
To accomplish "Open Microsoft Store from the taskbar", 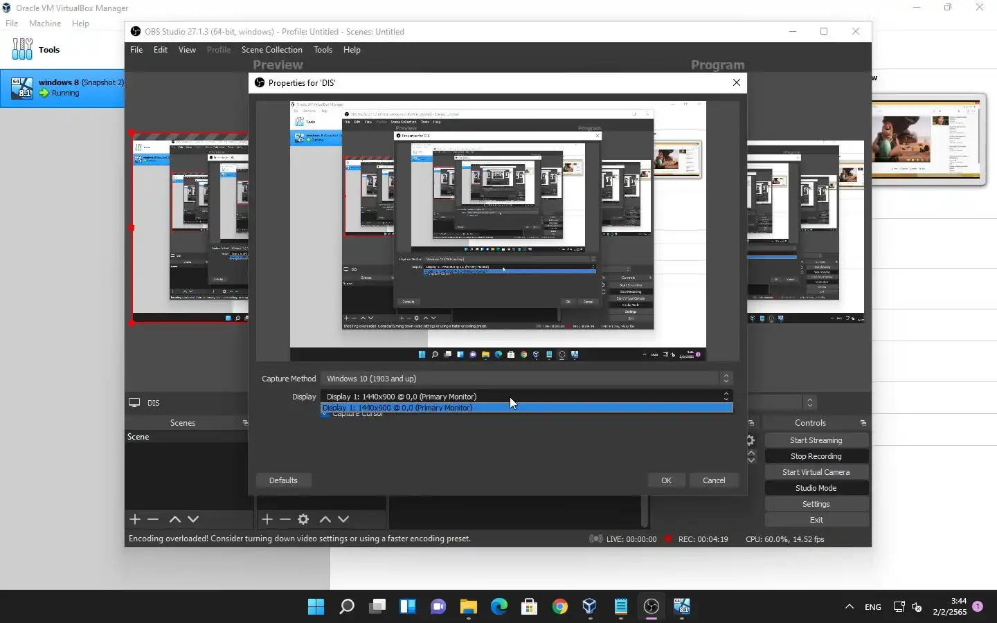I will tap(530, 607).
